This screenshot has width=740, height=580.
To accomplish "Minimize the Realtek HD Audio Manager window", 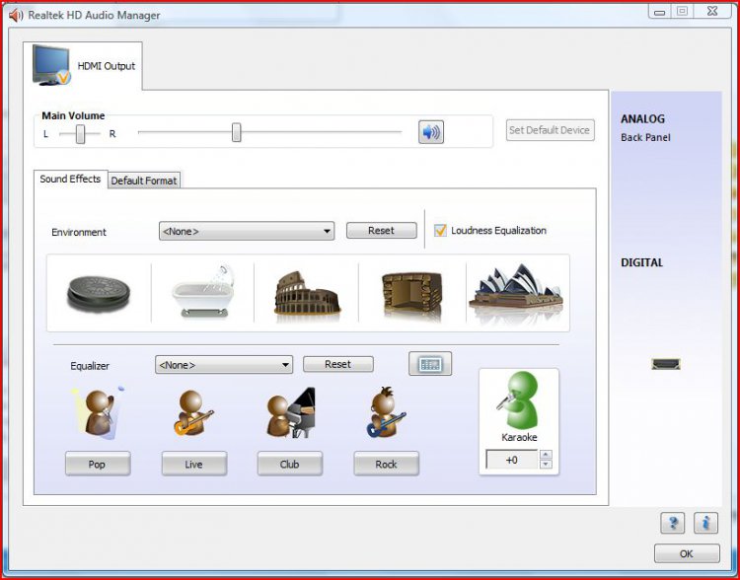I will point(660,11).
